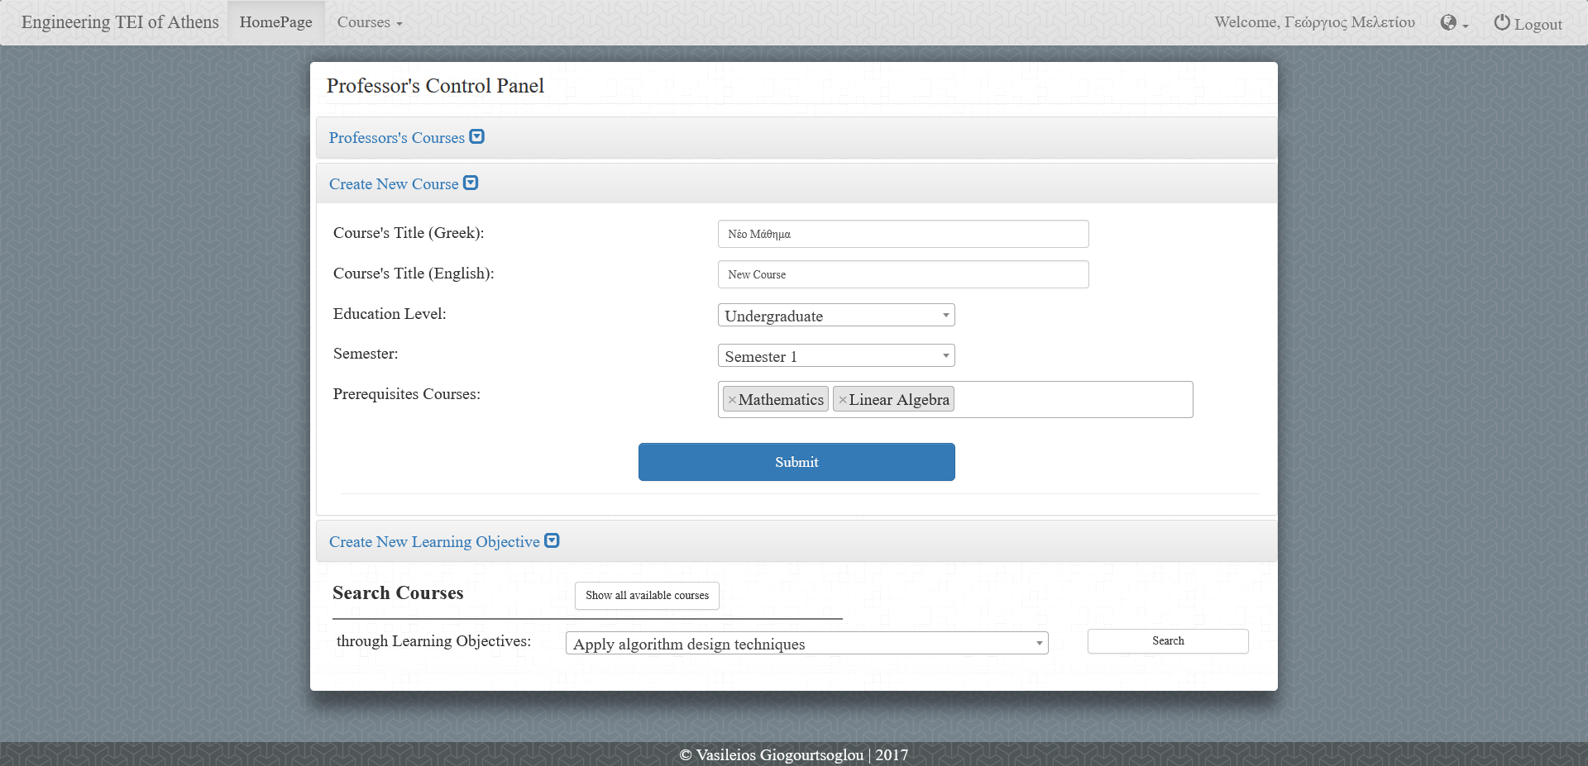Image resolution: width=1588 pixels, height=766 pixels.
Task: Collapse the Create New Course section
Action: [x=394, y=184]
